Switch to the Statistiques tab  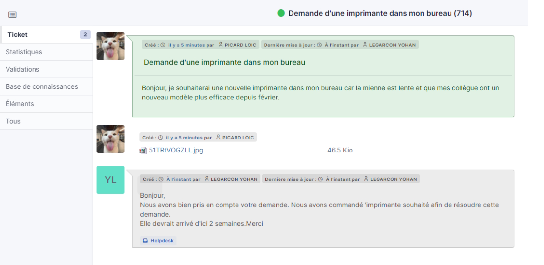(24, 52)
